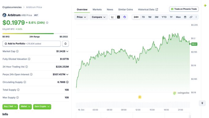Open the Compare dropdown
The height and width of the screenshot is (118, 209).
98,17
